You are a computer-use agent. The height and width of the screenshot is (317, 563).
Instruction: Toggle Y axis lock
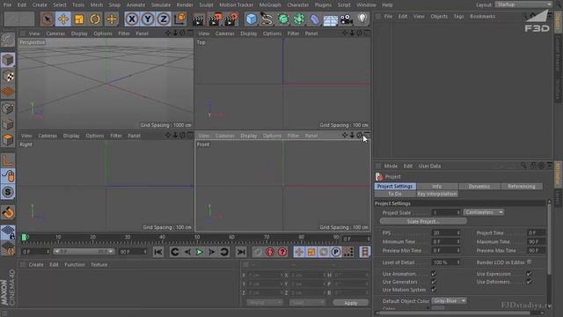point(148,18)
